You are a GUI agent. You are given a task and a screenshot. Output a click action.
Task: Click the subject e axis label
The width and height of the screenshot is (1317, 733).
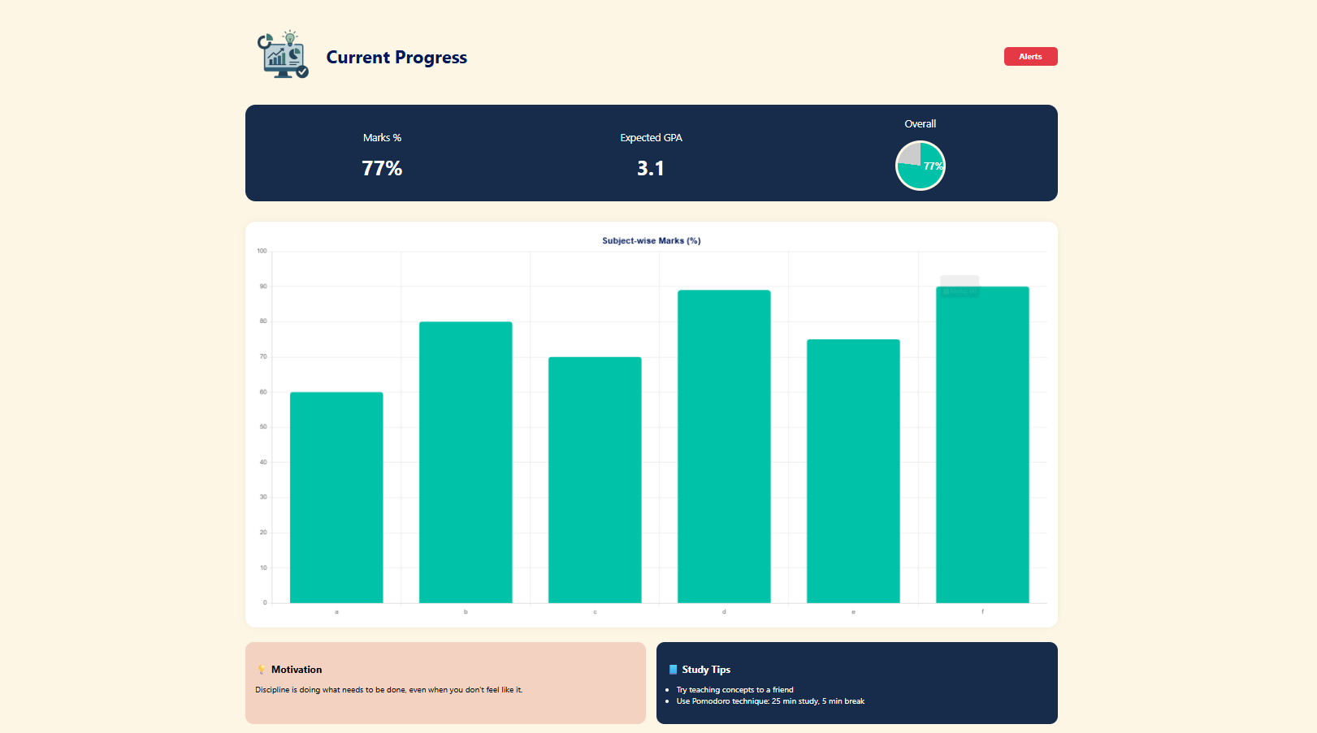[853, 611]
